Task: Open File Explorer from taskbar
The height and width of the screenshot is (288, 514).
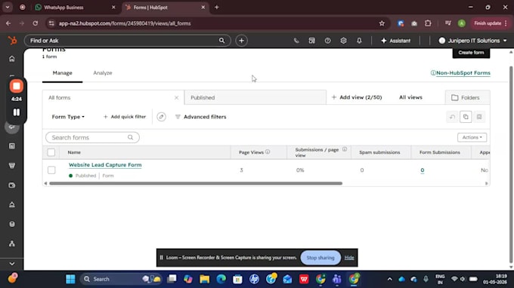Action: point(205,279)
